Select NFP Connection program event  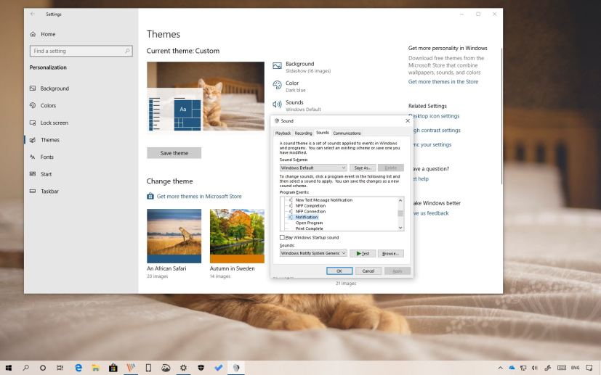[x=310, y=211]
